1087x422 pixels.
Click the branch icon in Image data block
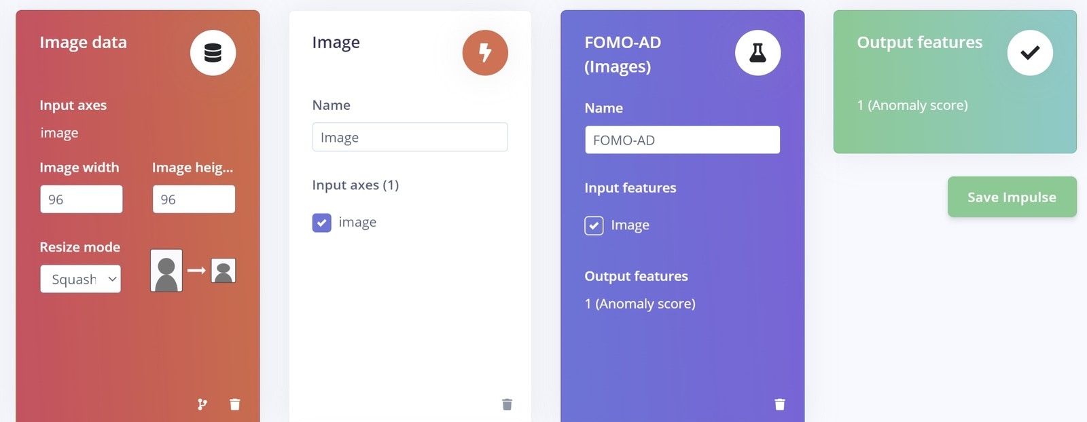(202, 404)
